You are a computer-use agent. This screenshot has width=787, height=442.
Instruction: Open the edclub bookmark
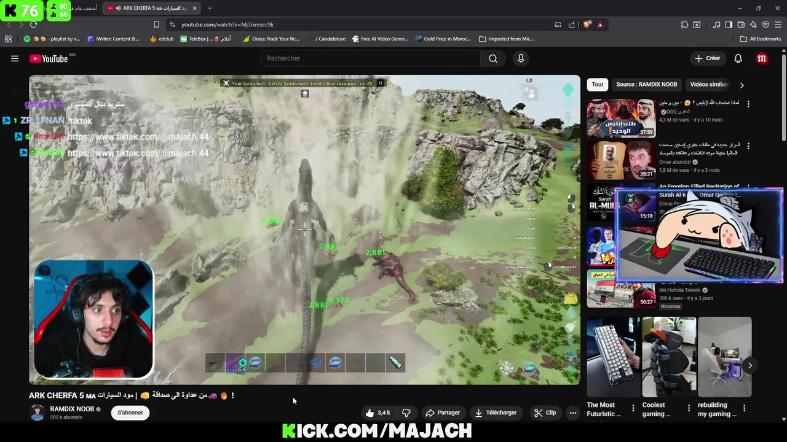coord(161,39)
